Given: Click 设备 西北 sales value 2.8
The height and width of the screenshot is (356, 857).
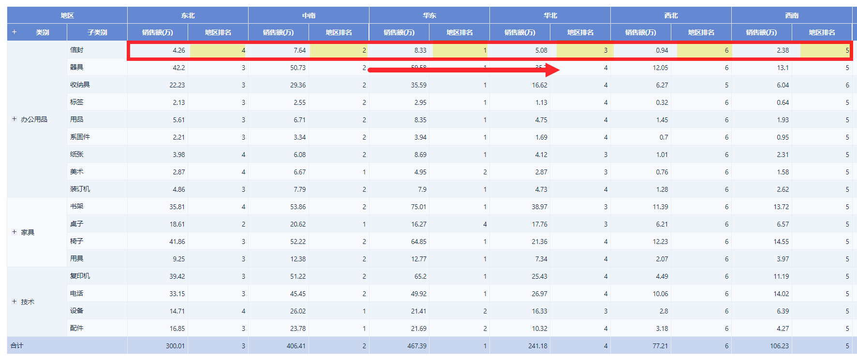Looking at the screenshot, I should coord(664,311).
